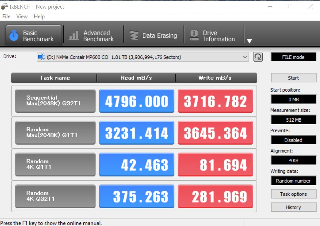Open the Help menu
The height and width of the screenshot is (226, 320).
pyautogui.click(x=39, y=16)
